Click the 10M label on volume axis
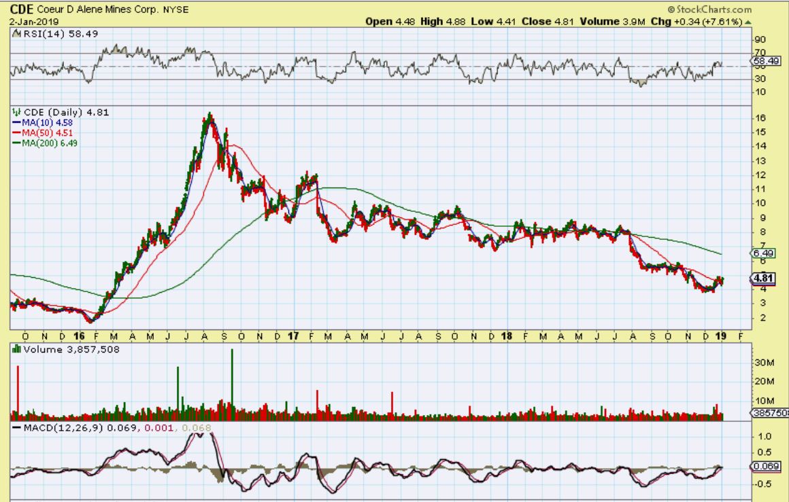This screenshot has height=502, width=789. click(765, 401)
